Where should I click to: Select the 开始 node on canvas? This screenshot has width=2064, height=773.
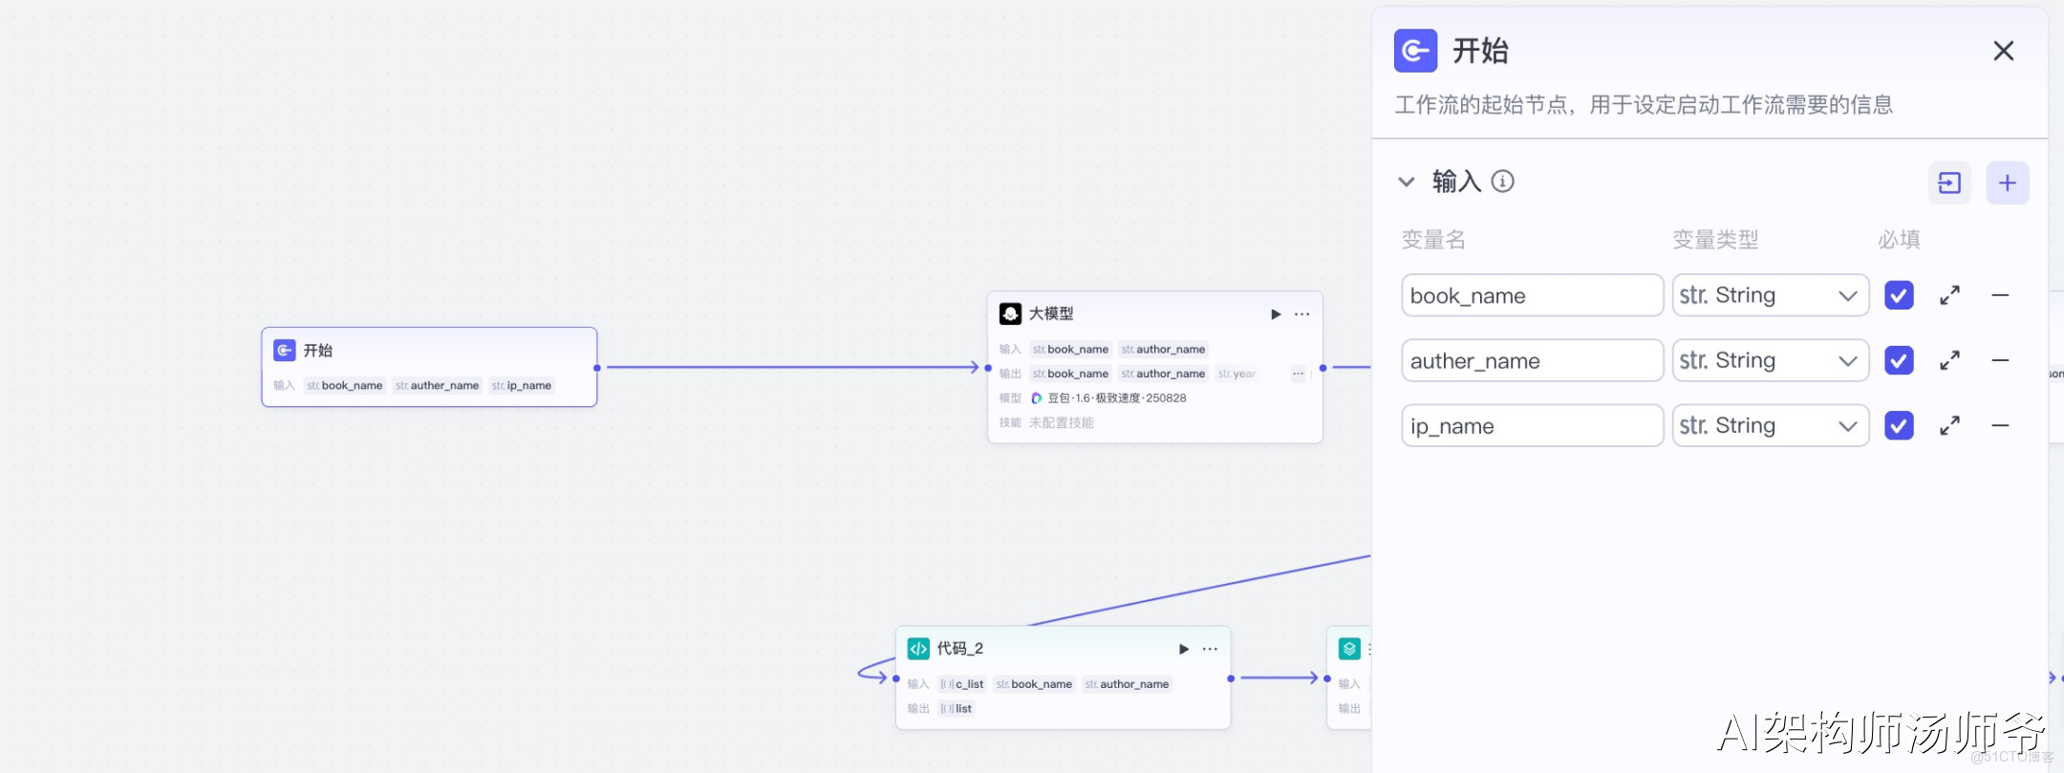pos(429,367)
